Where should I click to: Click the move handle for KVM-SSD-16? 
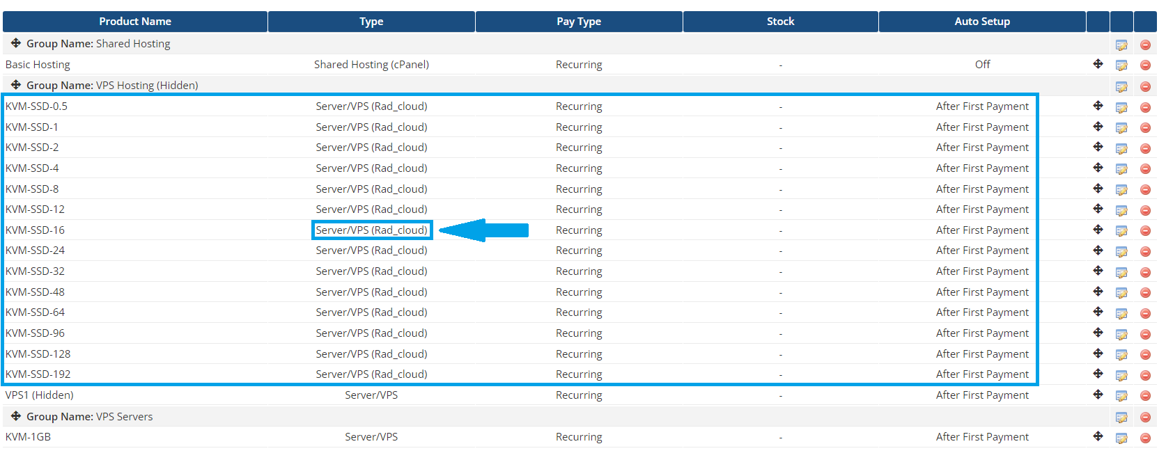(1098, 230)
